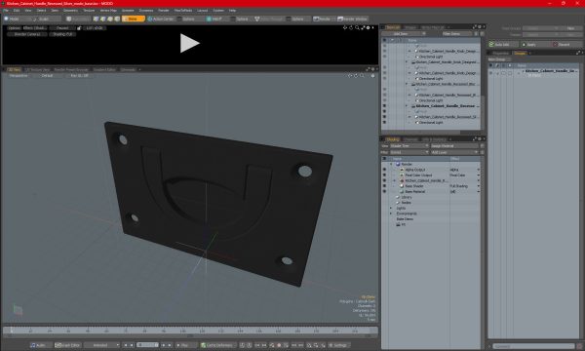
Task: Toggle visibility of Final Color Output
Action: point(384,175)
